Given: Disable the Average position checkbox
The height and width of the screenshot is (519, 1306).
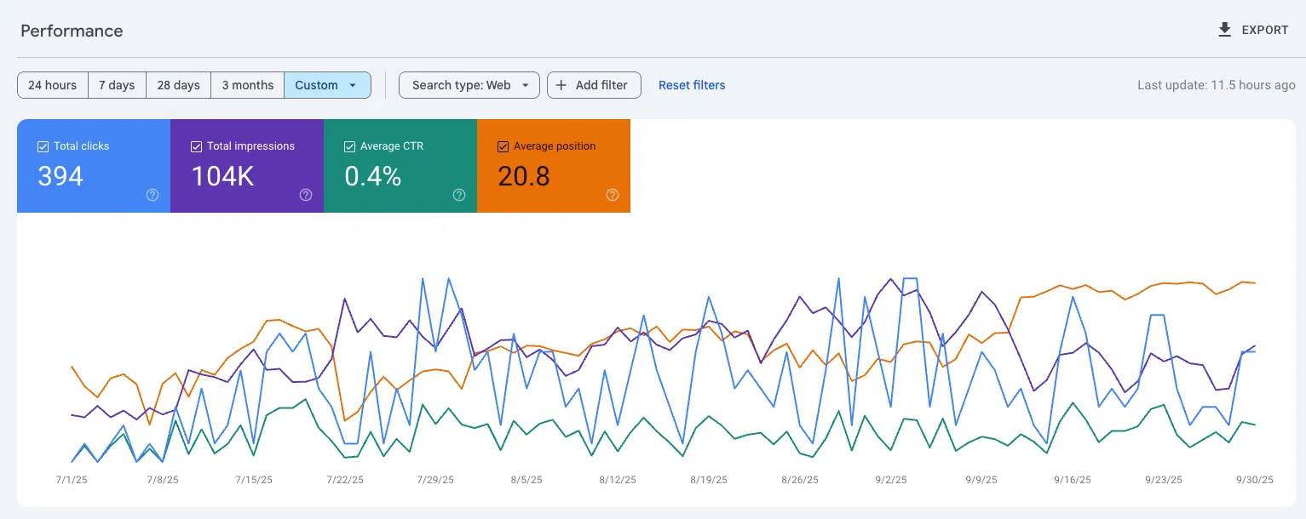Looking at the screenshot, I should (x=503, y=146).
